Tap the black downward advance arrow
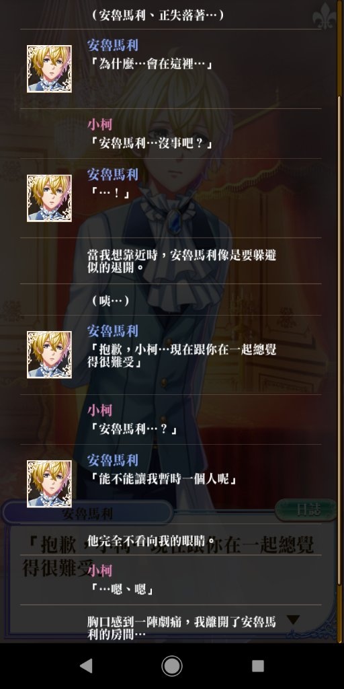Image resolution: width=344 pixels, height=689 pixels. (x=293, y=620)
